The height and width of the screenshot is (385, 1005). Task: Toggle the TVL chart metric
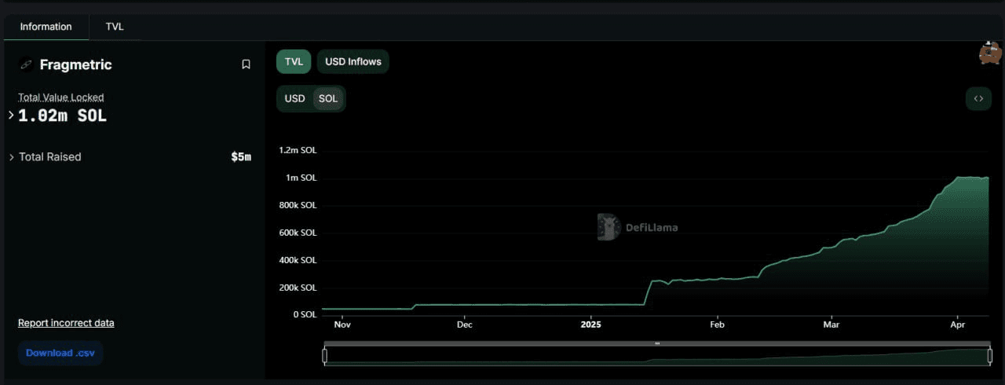click(x=294, y=61)
